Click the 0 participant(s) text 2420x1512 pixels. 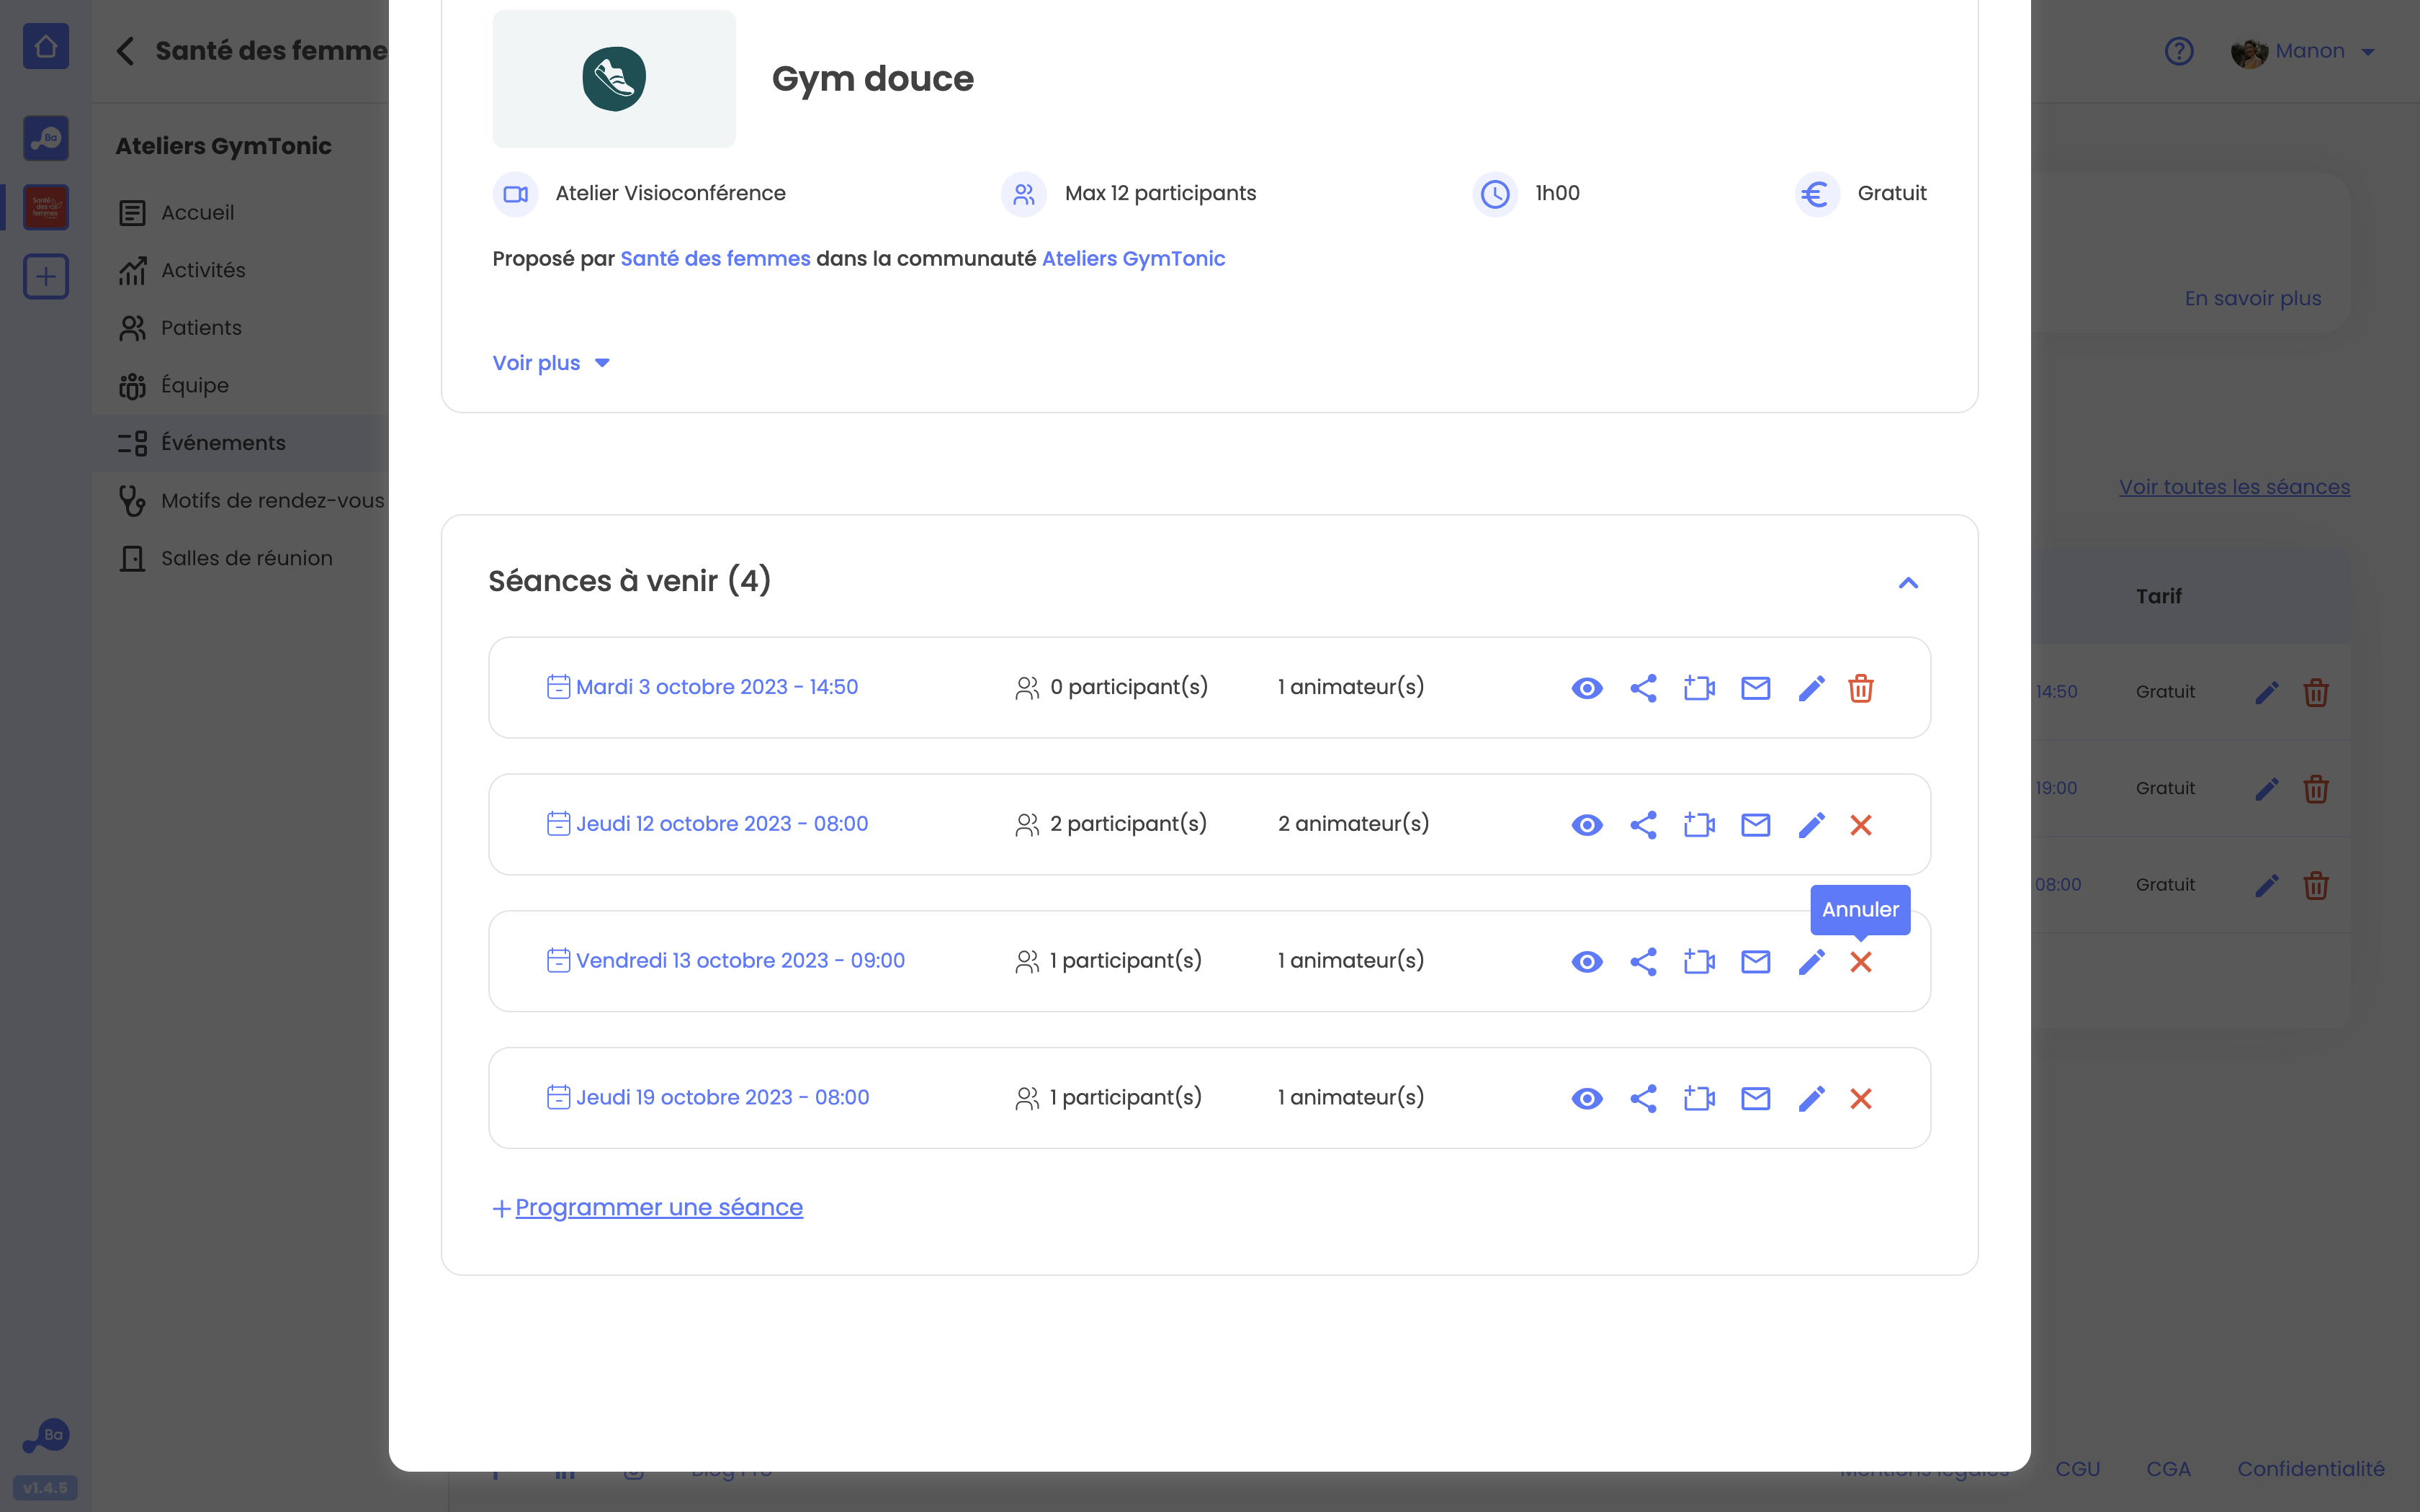[x=1129, y=687]
